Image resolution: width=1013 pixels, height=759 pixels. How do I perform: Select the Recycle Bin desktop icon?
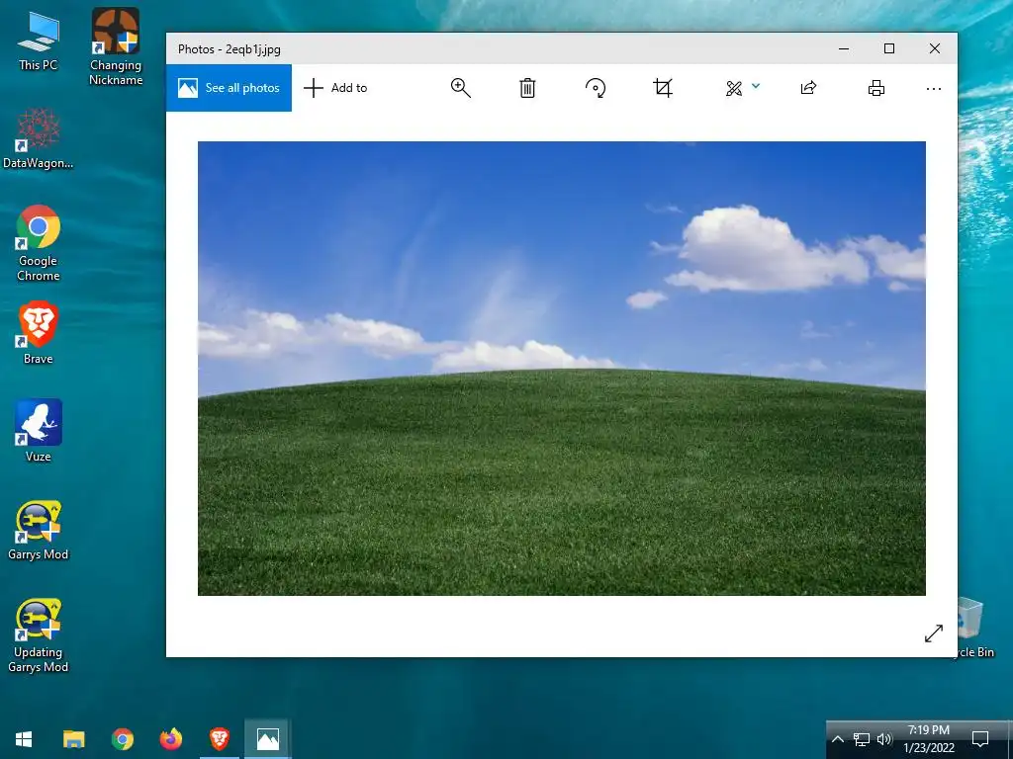point(970,628)
